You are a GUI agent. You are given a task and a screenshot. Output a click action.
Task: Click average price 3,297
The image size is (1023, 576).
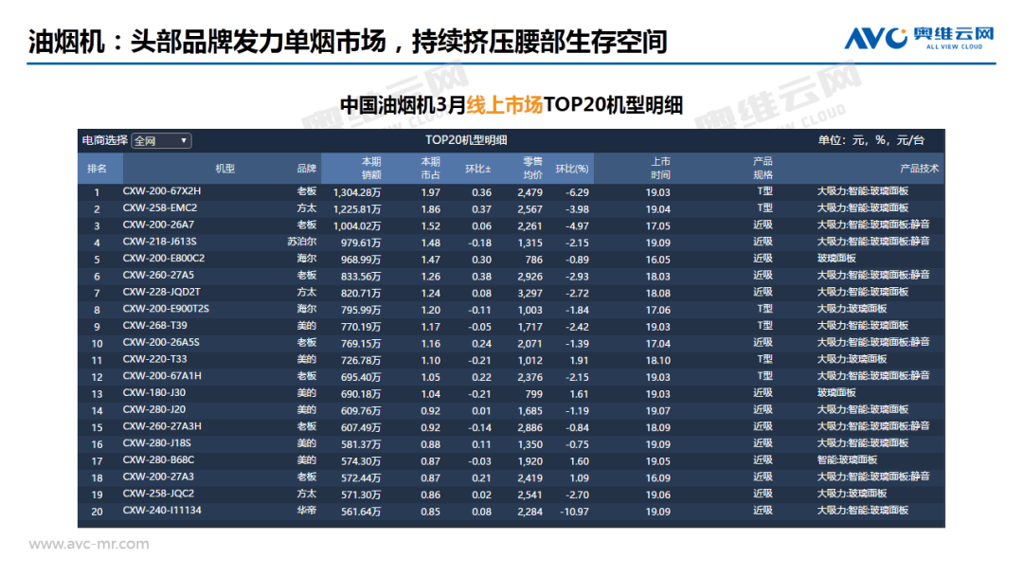(529, 294)
